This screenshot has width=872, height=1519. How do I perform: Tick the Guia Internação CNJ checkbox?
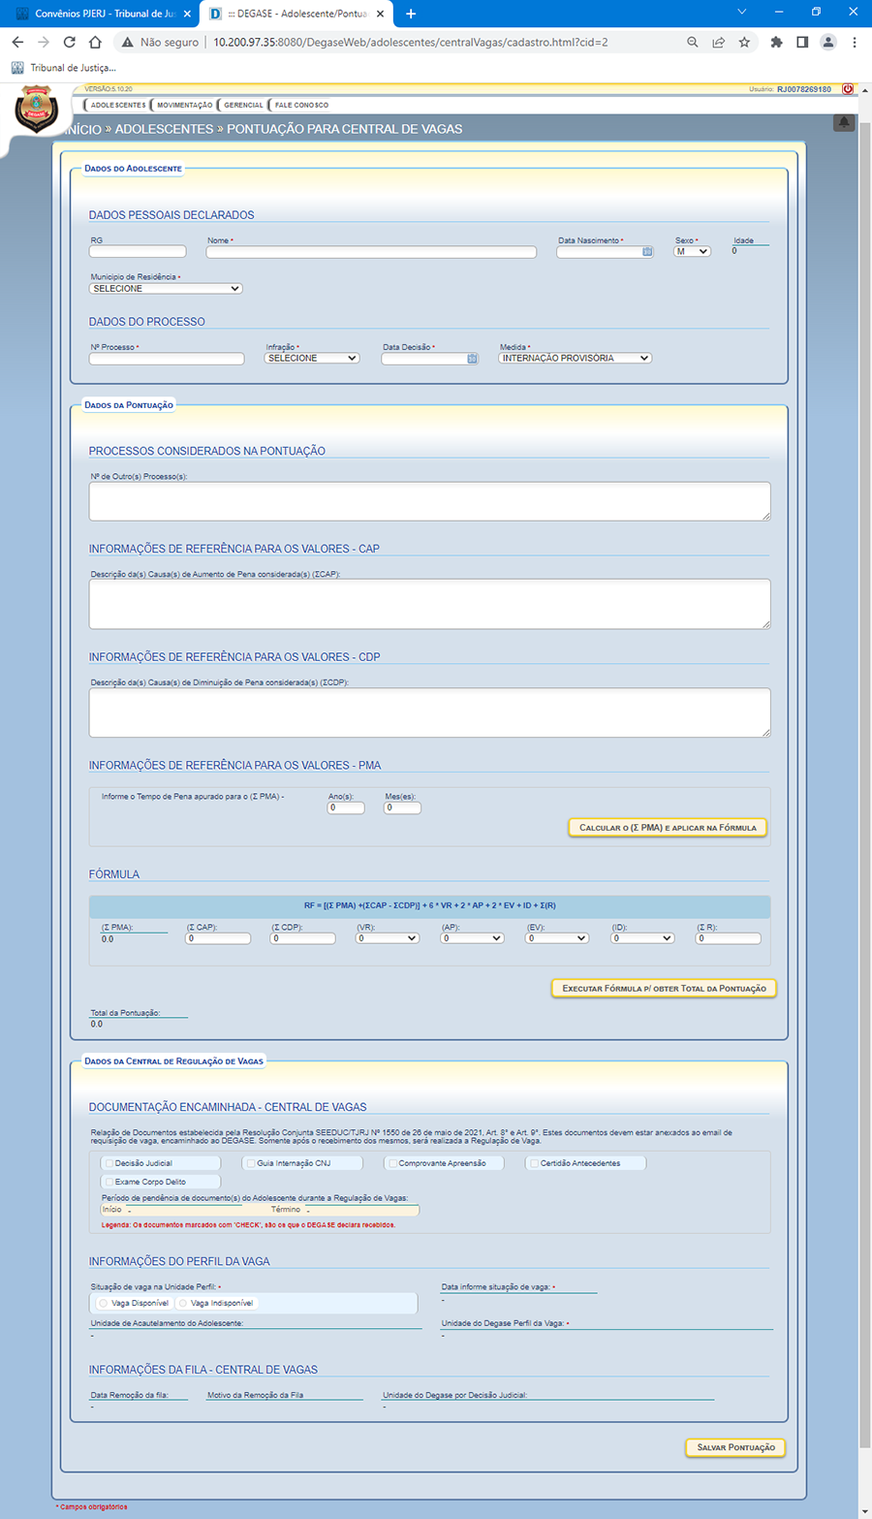251,1163
